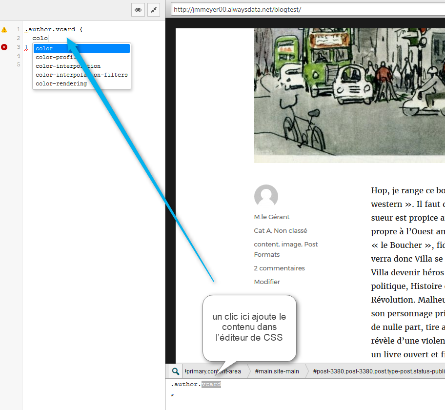
Task: Click line number 5 in the gutter
Action: pyautogui.click(x=19, y=64)
